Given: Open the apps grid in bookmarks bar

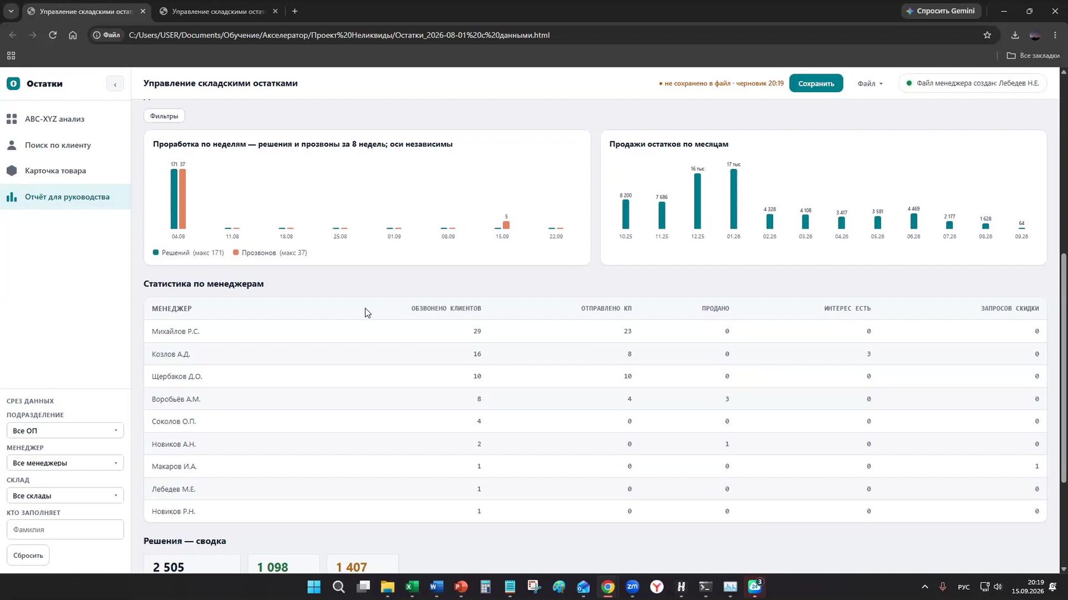Looking at the screenshot, I should [x=11, y=56].
